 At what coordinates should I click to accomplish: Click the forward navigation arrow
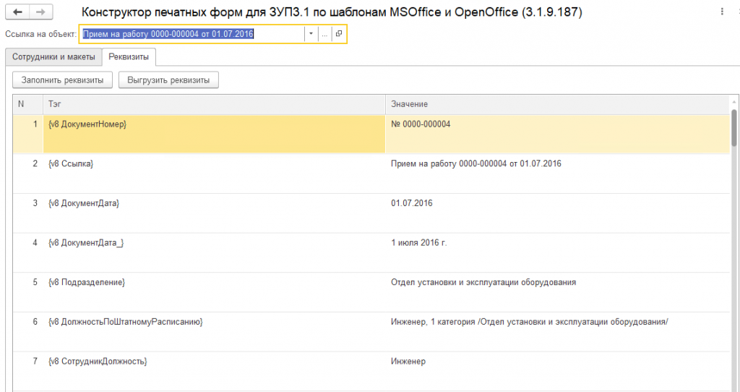(41, 12)
